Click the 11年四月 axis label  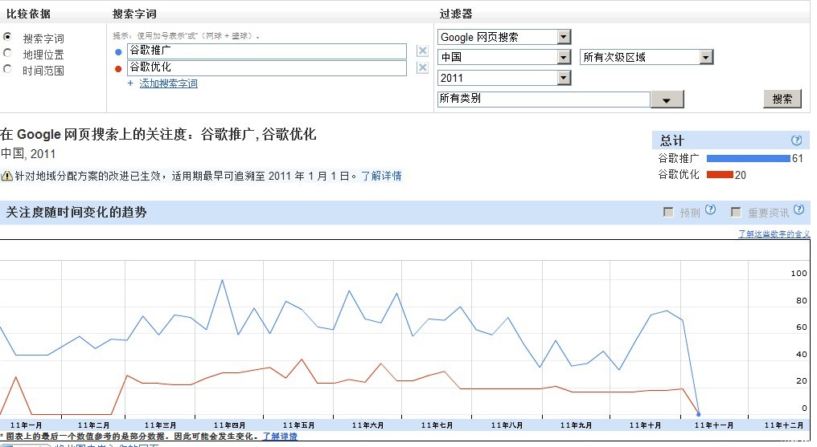229,425
